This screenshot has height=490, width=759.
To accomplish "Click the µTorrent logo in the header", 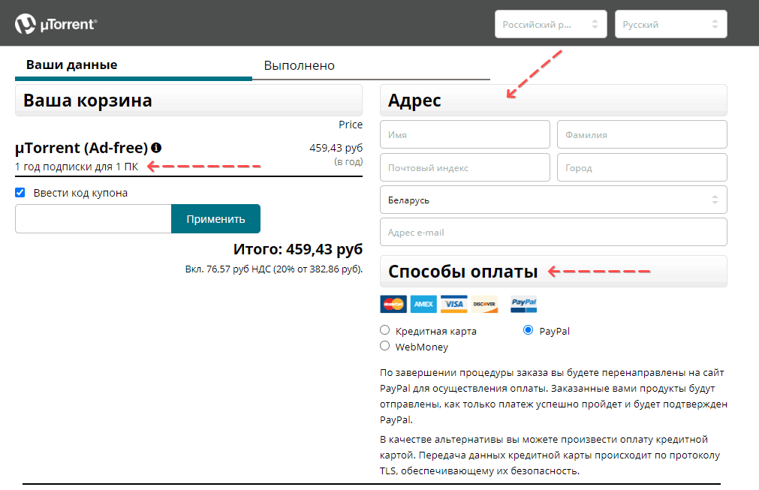I will pos(56,24).
